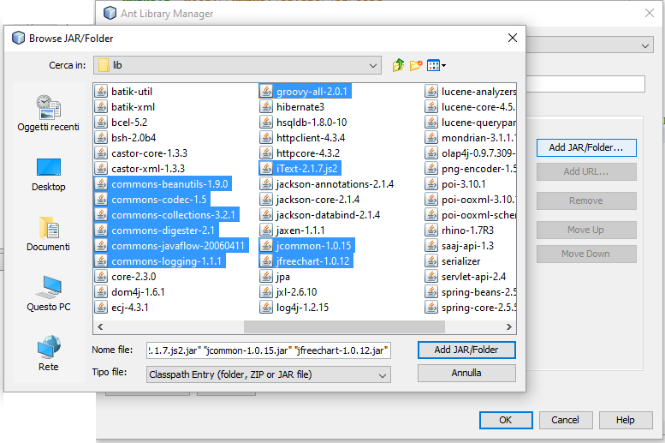Close the Browse JAR/Folder dialog

513,38
